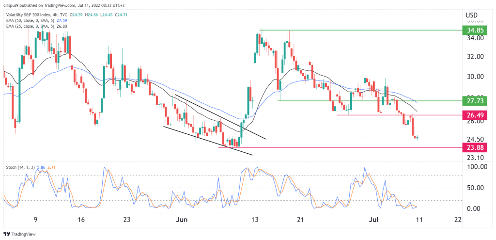The height and width of the screenshot is (240, 496).
Task: Click the USD currency label
Action: click(471, 15)
